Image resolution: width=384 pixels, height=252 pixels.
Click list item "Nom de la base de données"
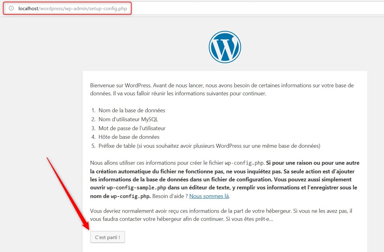[x=132, y=110]
